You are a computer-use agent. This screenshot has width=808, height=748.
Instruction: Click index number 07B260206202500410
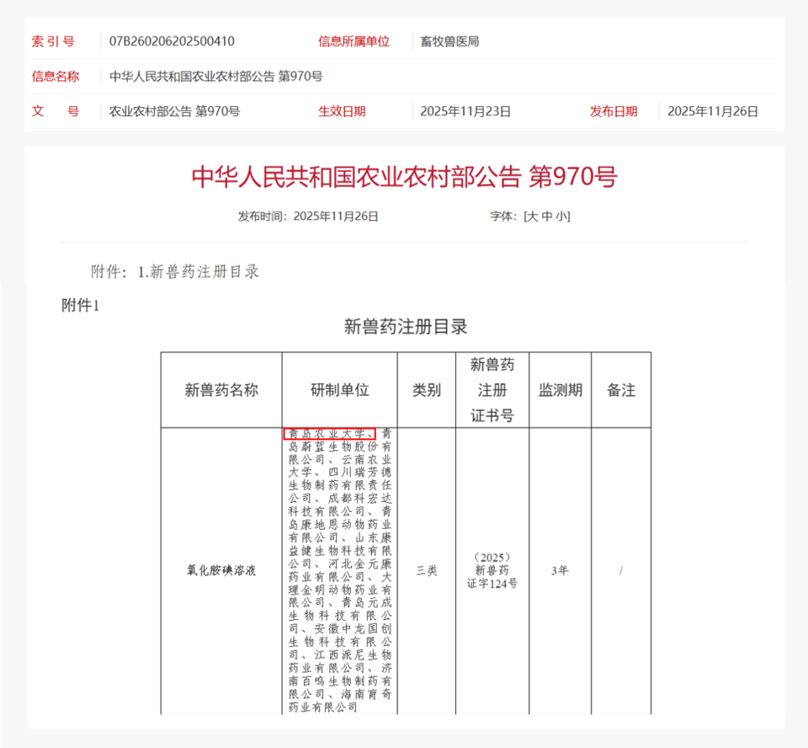172,40
